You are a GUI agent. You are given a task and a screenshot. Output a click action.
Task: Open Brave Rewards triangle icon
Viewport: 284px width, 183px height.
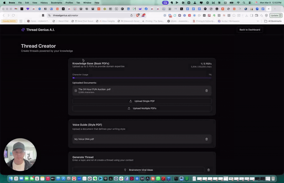[x=143, y=15]
